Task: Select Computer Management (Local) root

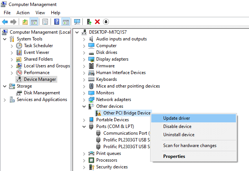Action: [x=40, y=32]
